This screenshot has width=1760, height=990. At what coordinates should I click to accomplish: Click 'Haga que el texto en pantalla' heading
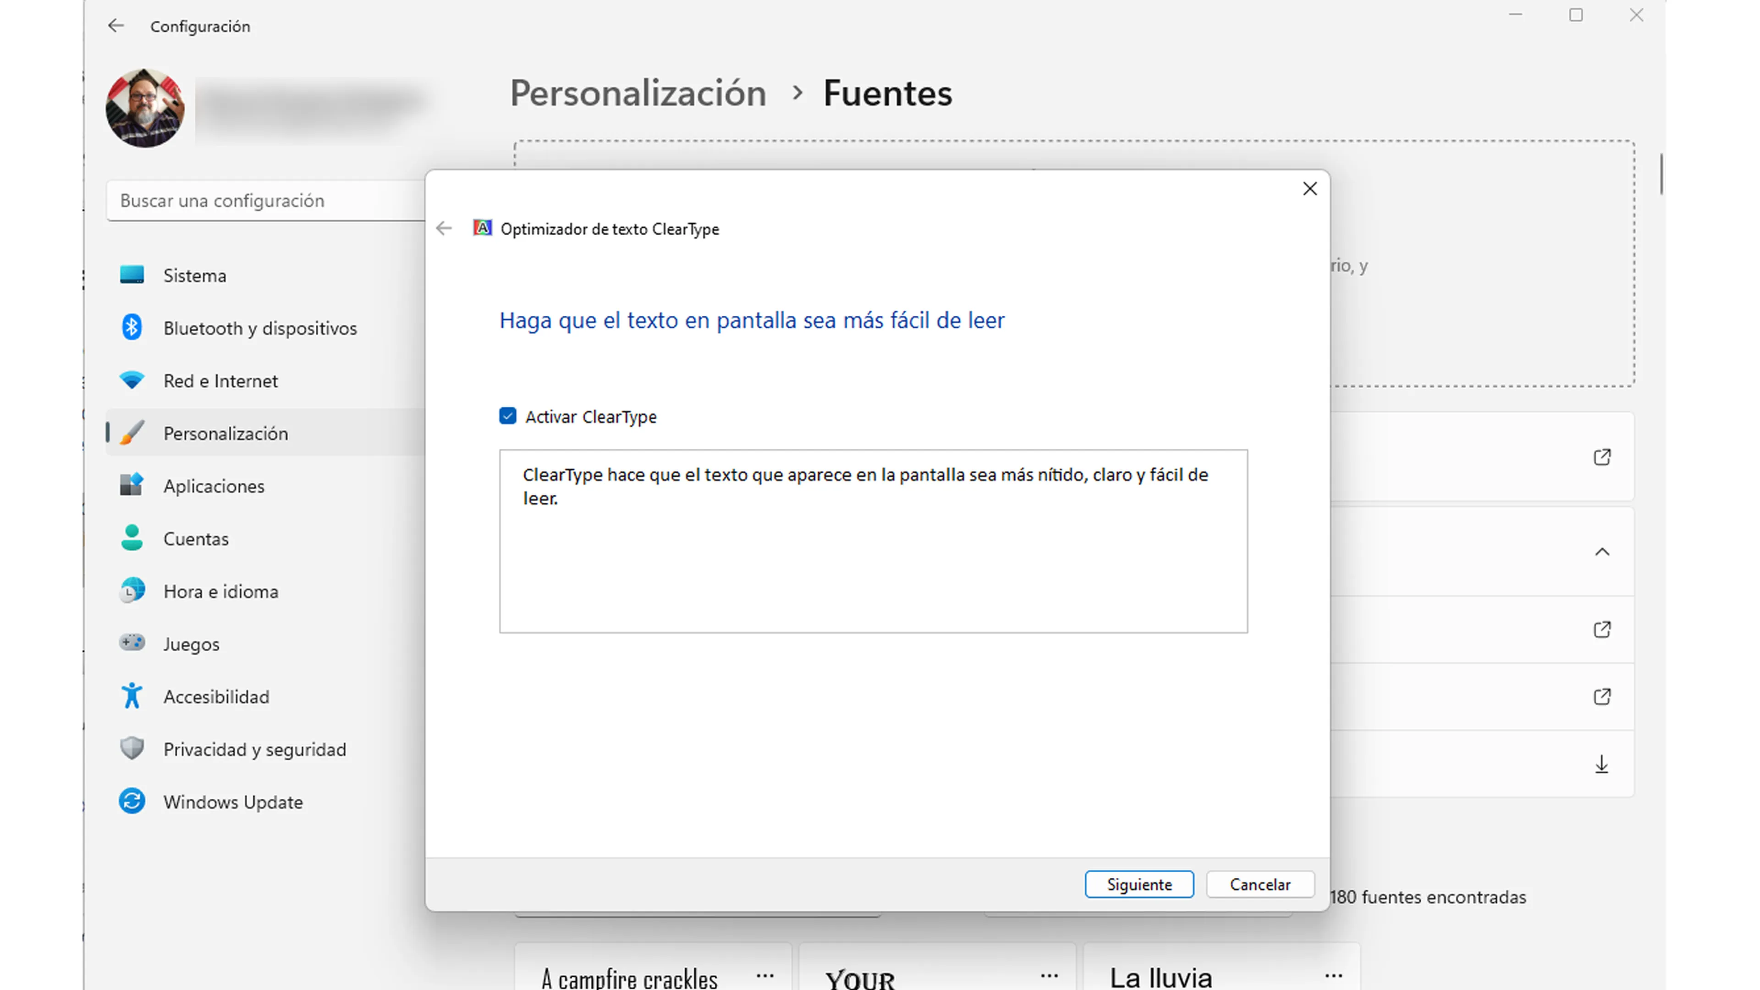(x=752, y=320)
